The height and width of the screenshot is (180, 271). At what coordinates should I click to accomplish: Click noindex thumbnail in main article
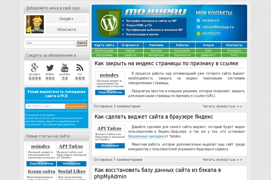[x=110, y=83]
